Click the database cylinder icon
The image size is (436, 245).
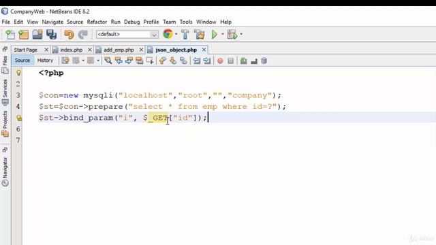(x=264, y=61)
